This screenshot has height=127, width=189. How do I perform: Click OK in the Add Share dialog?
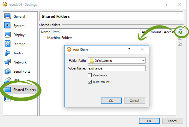pyautogui.click(x=111, y=101)
